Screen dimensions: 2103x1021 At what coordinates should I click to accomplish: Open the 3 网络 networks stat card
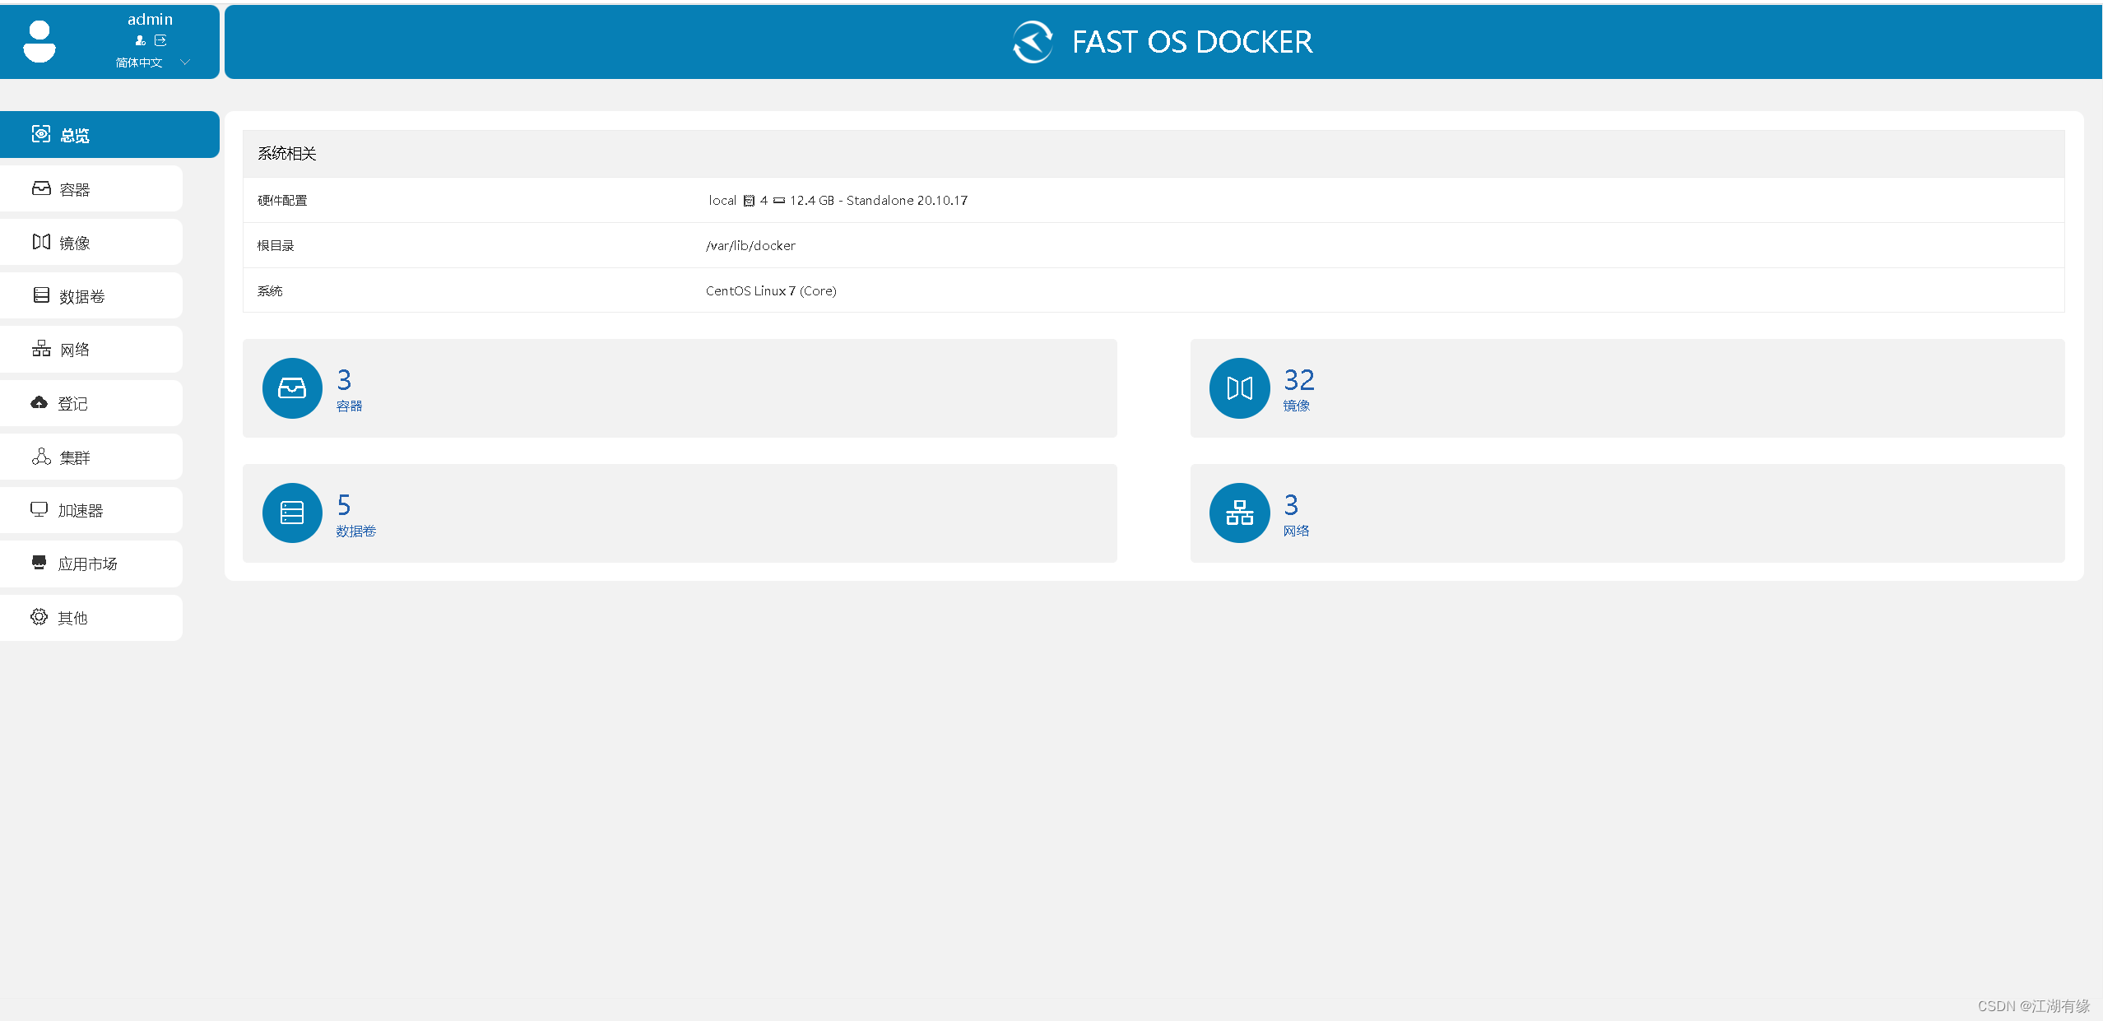click(1627, 513)
